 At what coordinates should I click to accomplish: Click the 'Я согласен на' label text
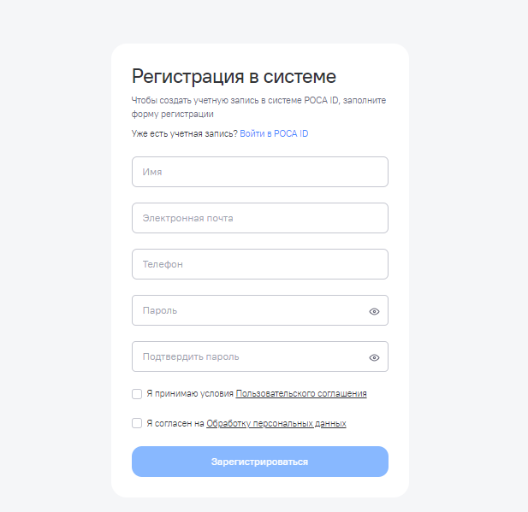click(175, 423)
